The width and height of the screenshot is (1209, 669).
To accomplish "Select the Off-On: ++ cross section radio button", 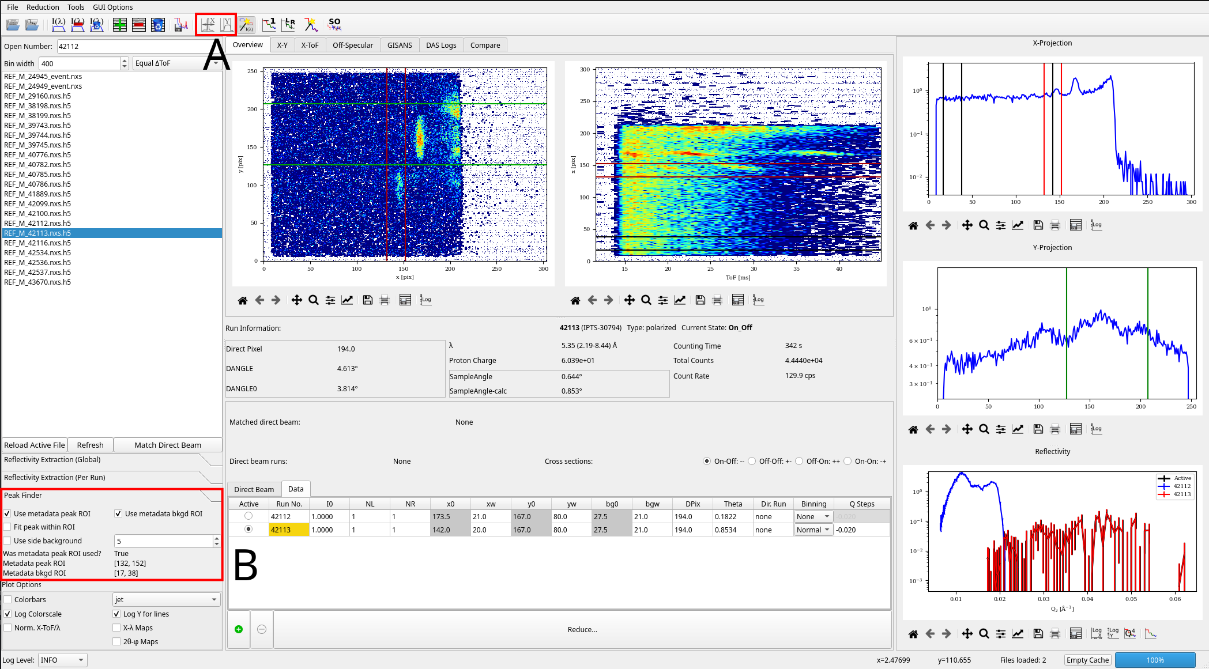I will click(x=799, y=461).
